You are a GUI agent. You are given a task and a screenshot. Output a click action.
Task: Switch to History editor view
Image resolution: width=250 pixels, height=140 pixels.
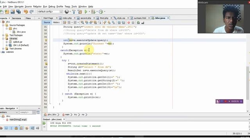[56, 23]
